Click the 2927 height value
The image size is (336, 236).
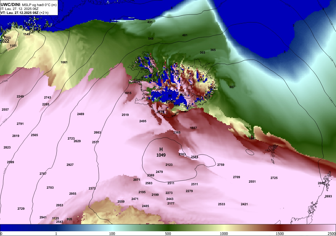click(70, 165)
